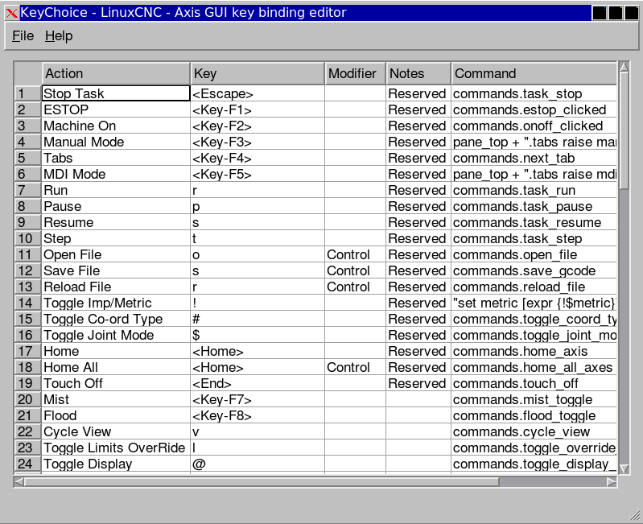Click the '@' key cell
643x524 pixels.
pos(258,464)
